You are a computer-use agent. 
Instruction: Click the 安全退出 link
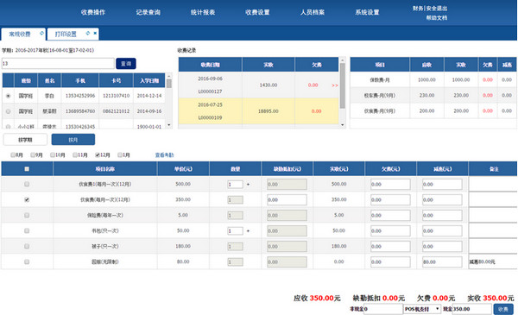437,9
